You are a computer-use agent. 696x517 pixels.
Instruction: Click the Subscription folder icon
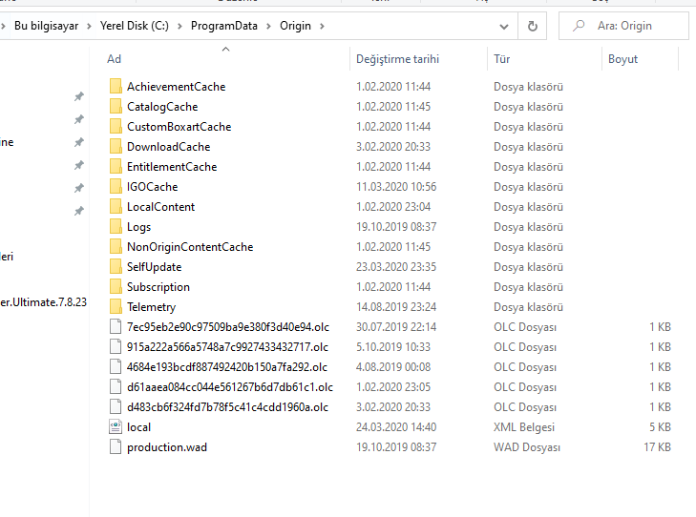coord(116,286)
